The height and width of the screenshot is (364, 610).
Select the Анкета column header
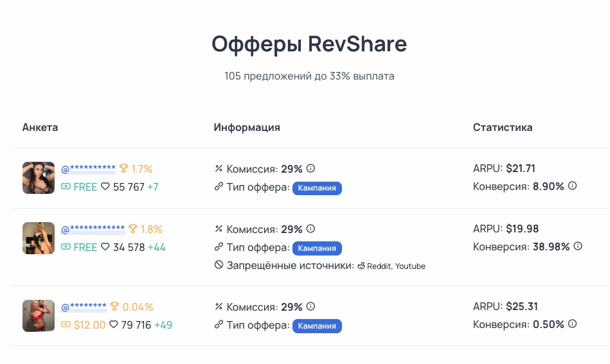(40, 127)
